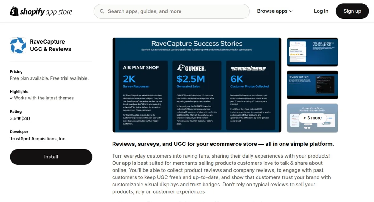Click 'Works with the latest themes' text
Screen dimensions: 374x202
tap(44, 98)
